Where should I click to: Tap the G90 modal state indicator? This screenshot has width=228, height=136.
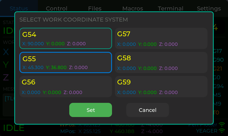pos(219,60)
